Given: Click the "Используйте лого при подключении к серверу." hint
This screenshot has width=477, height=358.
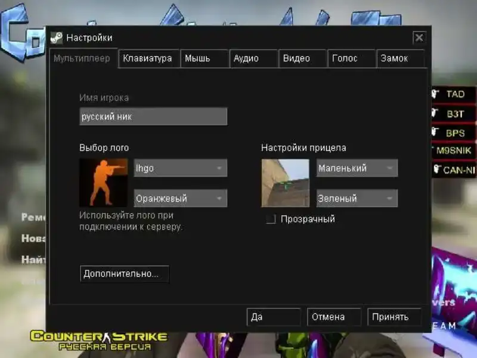Looking at the screenshot, I should [x=131, y=221].
